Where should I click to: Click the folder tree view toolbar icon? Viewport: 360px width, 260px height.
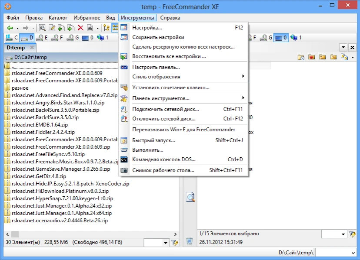(x=106, y=28)
